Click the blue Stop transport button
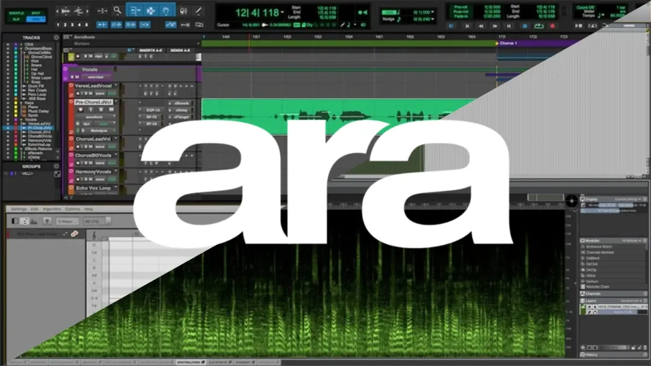This screenshot has height=366, width=651. pyautogui.click(x=524, y=26)
